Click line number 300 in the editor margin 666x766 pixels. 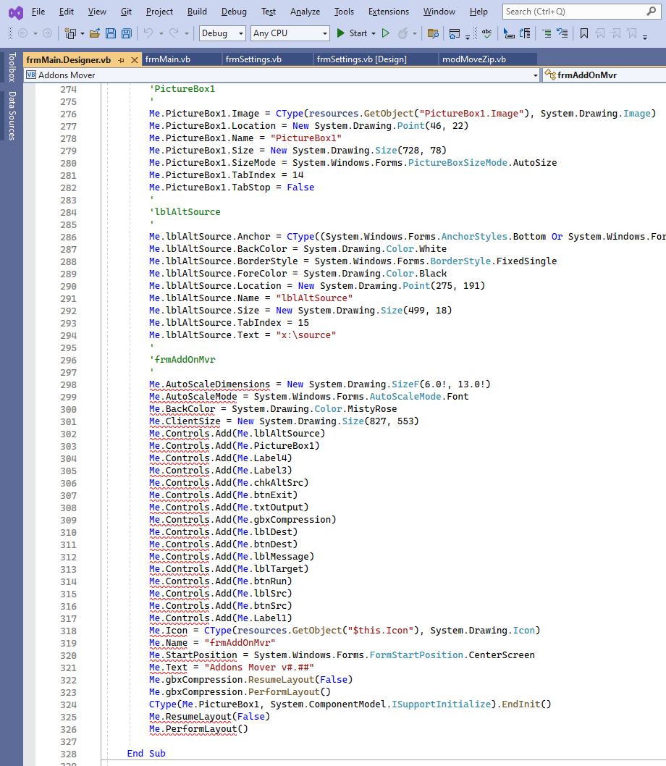click(68, 409)
